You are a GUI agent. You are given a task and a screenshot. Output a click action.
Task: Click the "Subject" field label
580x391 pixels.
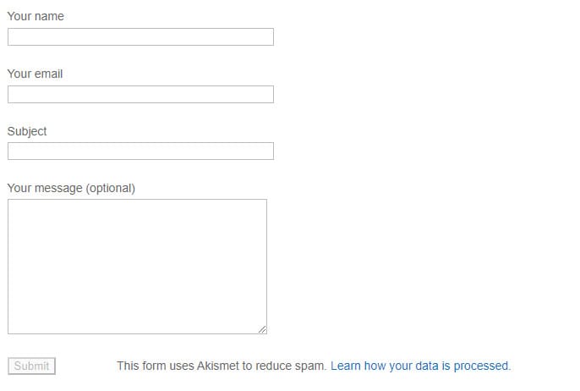(x=27, y=131)
